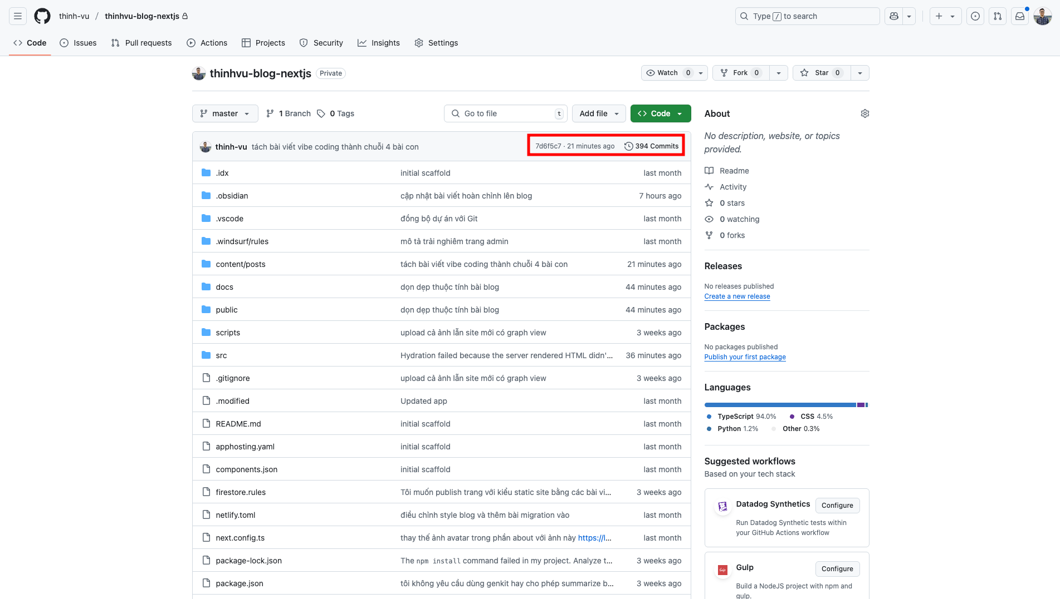Fork this repository
1060x599 pixels.
click(741, 73)
